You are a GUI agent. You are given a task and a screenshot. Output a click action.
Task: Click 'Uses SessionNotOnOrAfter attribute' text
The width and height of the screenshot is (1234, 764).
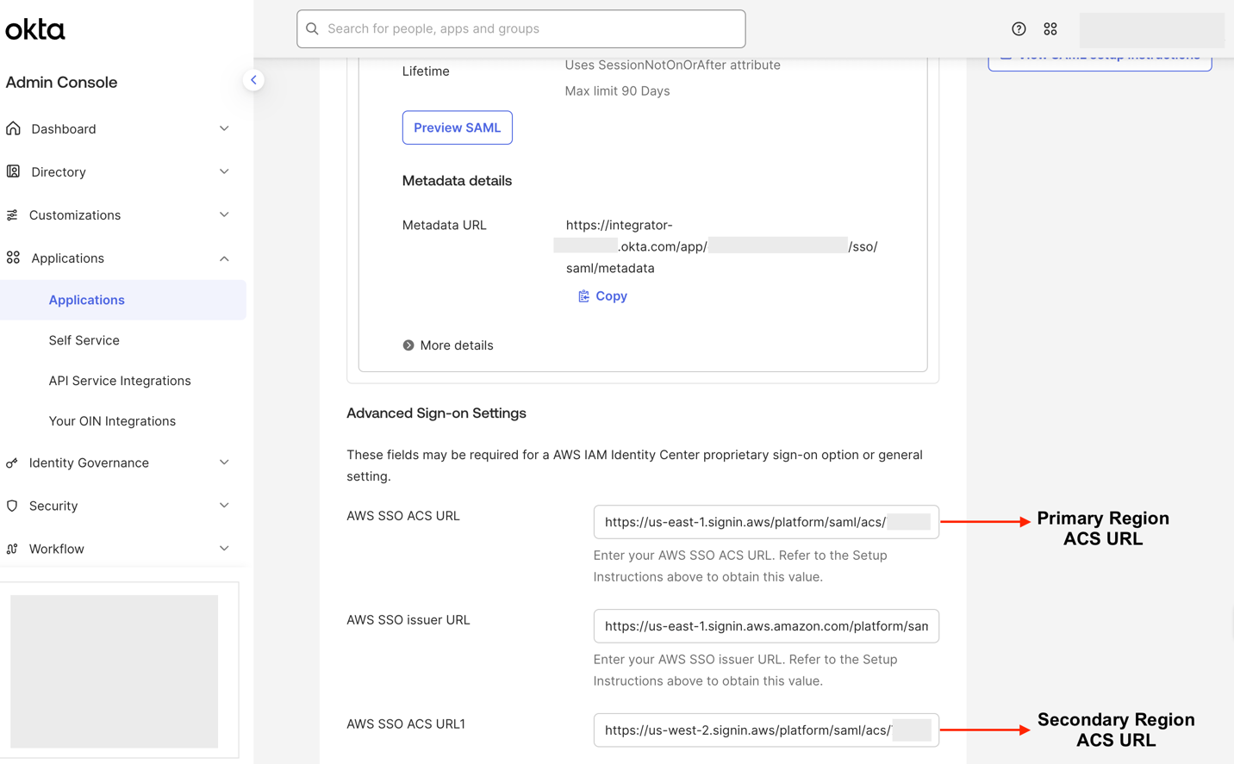(672, 65)
